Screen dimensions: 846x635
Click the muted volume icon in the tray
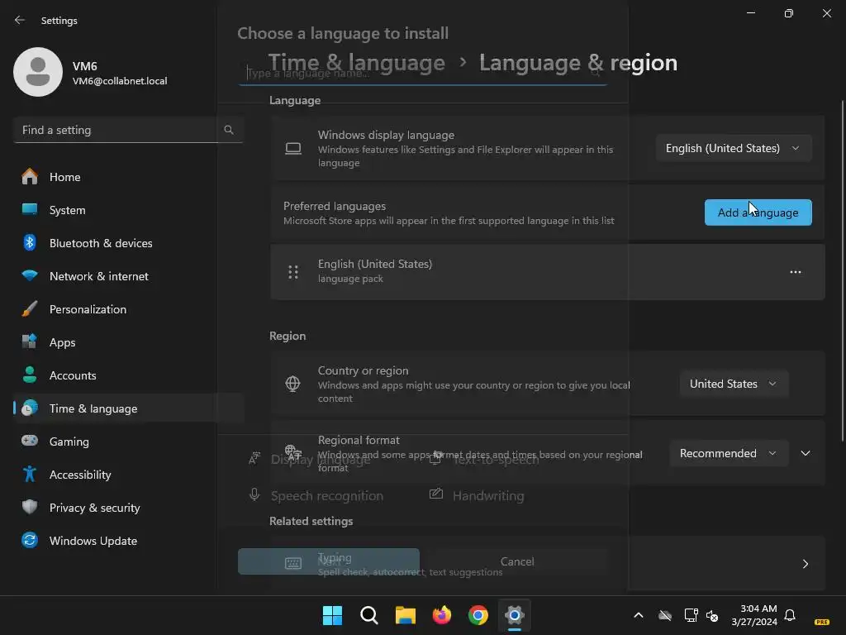pyautogui.click(x=712, y=615)
